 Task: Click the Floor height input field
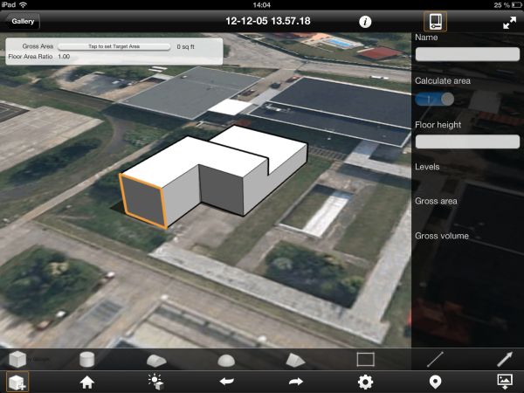click(x=467, y=141)
